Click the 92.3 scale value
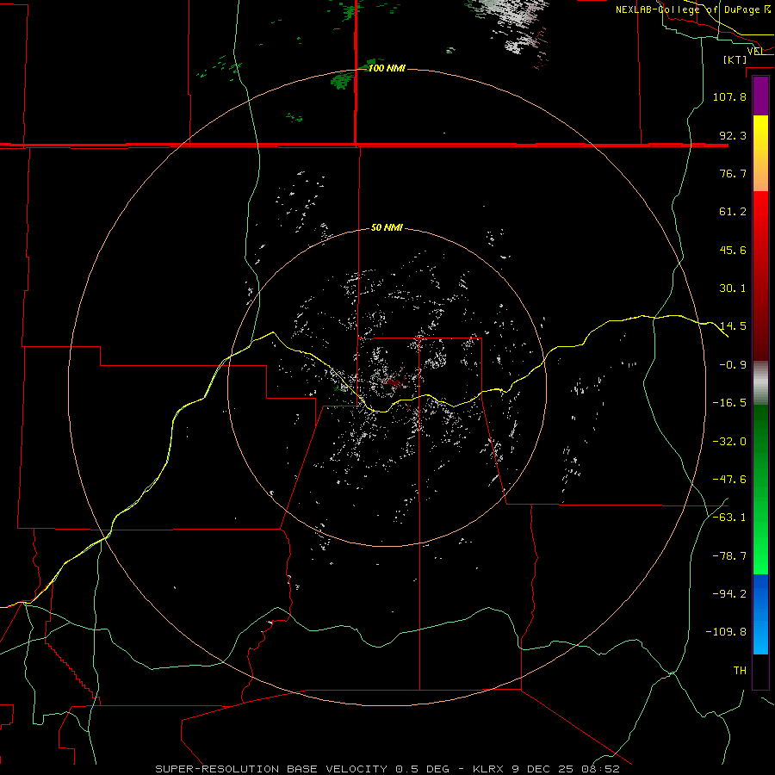The width and height of the screenshot is (775, 775). [733, 135]
